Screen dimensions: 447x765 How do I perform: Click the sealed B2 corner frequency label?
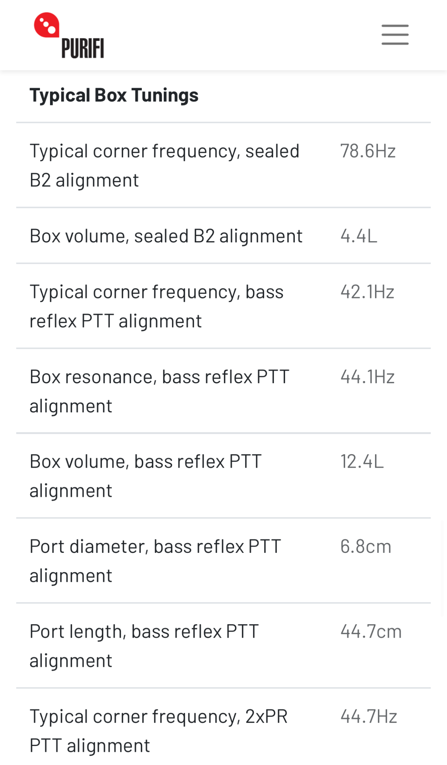click(164, 165)
